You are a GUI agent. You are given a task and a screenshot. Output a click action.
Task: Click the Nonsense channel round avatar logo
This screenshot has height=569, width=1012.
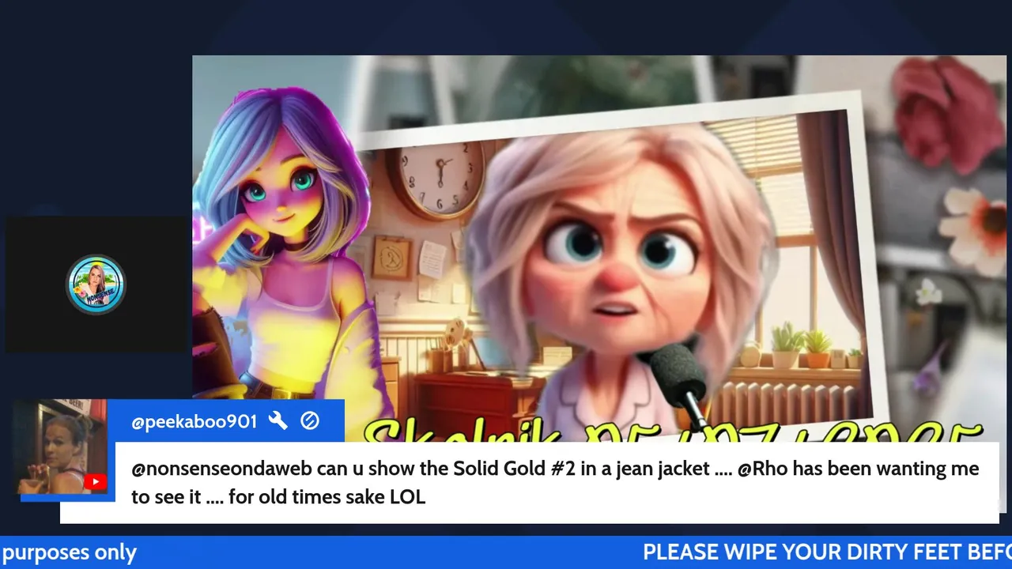pos(96,284)
